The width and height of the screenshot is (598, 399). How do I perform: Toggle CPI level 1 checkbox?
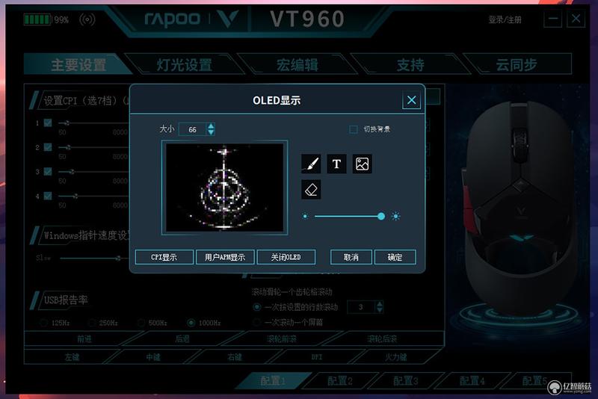pos(48,123)
